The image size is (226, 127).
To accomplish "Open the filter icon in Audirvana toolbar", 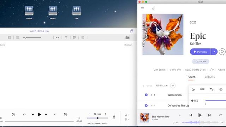I will (x=66, y=37).
